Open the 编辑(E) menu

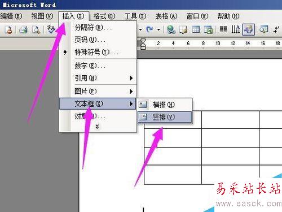point(11,16)
